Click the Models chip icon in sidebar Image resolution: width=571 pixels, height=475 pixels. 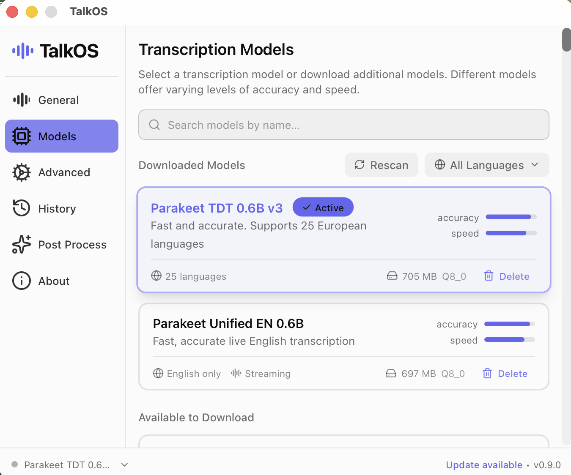pyautogui.click(x=22, y=136)
